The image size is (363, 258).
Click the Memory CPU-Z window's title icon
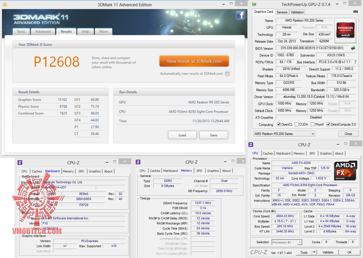pos(138,162)
